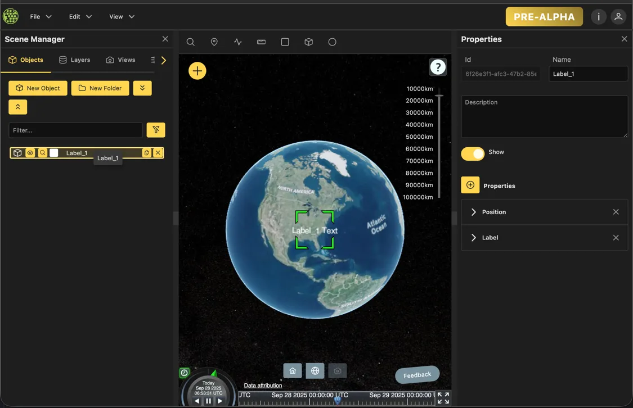Switch to the Layers tab
633x408 pixels.
coord(74,60)
